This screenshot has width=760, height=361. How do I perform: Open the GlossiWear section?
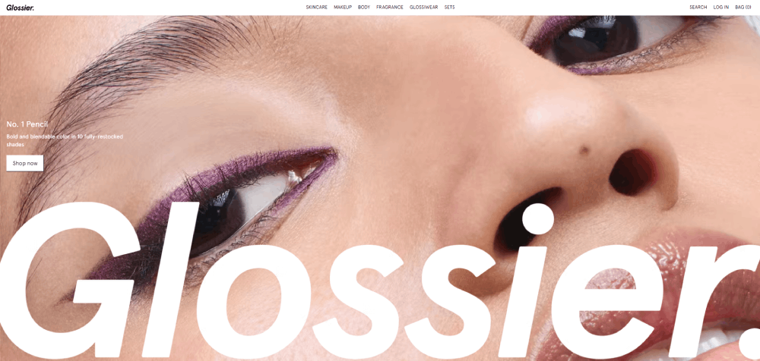(x=423, y=8)
